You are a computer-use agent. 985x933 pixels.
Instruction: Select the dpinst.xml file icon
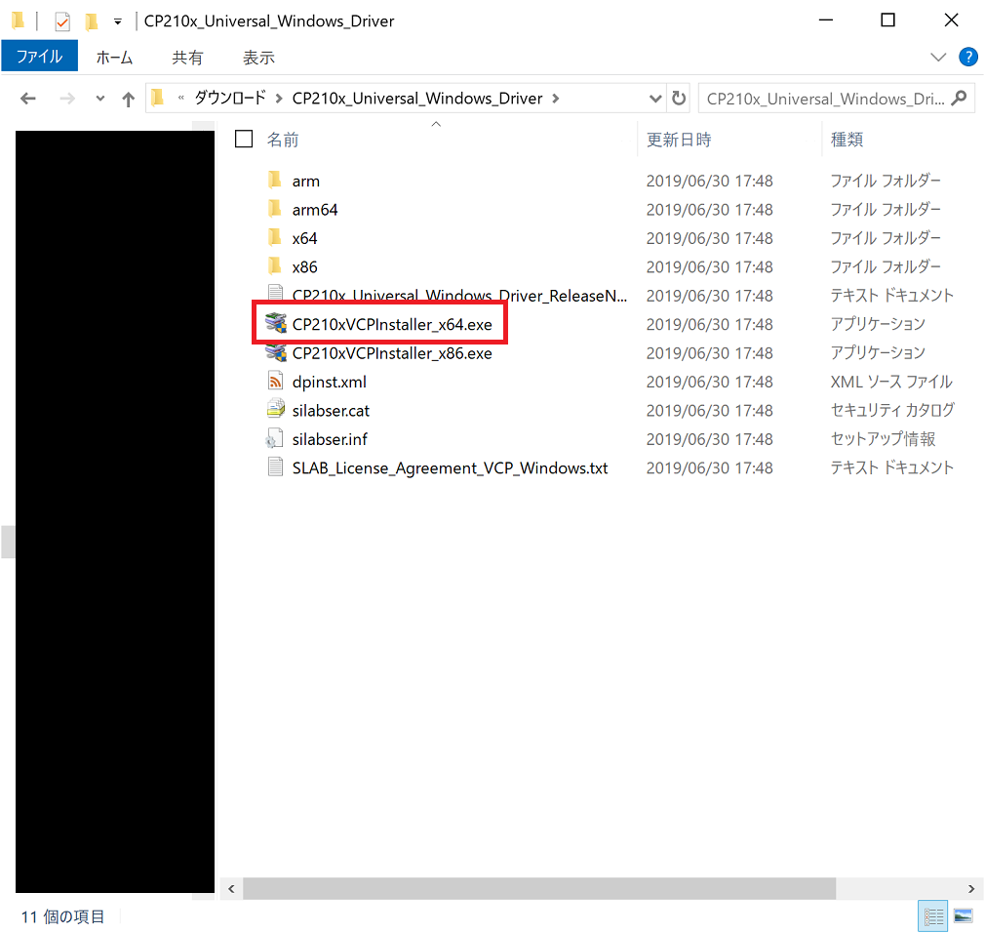coord(275,382)
